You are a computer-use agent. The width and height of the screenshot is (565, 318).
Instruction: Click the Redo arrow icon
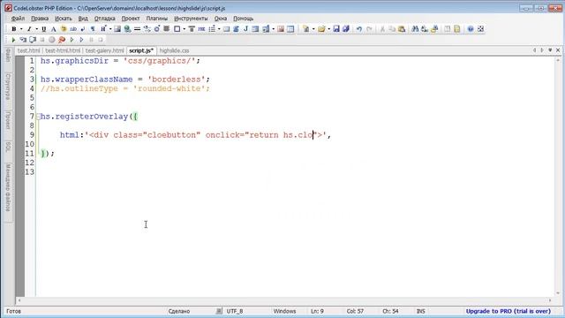369,29
